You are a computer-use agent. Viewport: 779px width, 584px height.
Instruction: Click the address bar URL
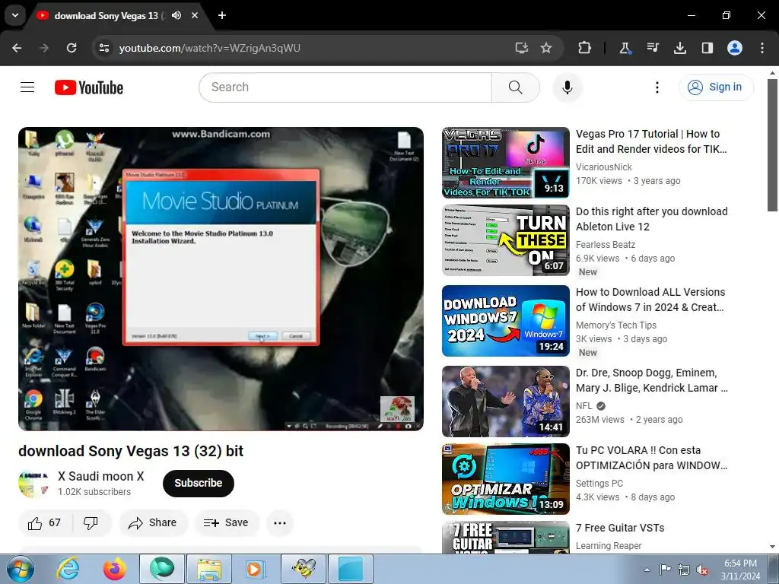pos(210,48)
